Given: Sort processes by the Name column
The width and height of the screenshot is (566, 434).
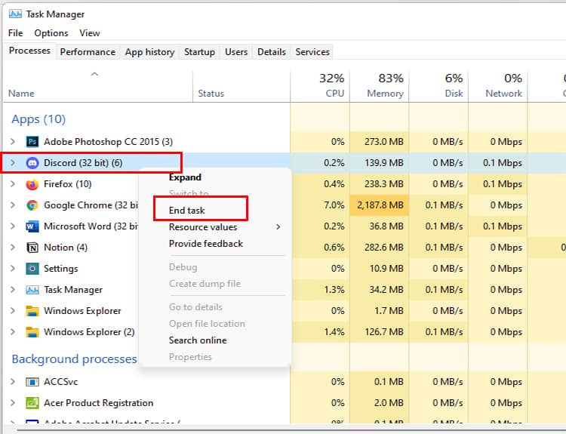Looking at the screenshot, I should point(98,87).
